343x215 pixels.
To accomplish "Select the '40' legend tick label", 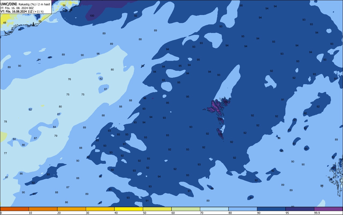I will (116, 213).
